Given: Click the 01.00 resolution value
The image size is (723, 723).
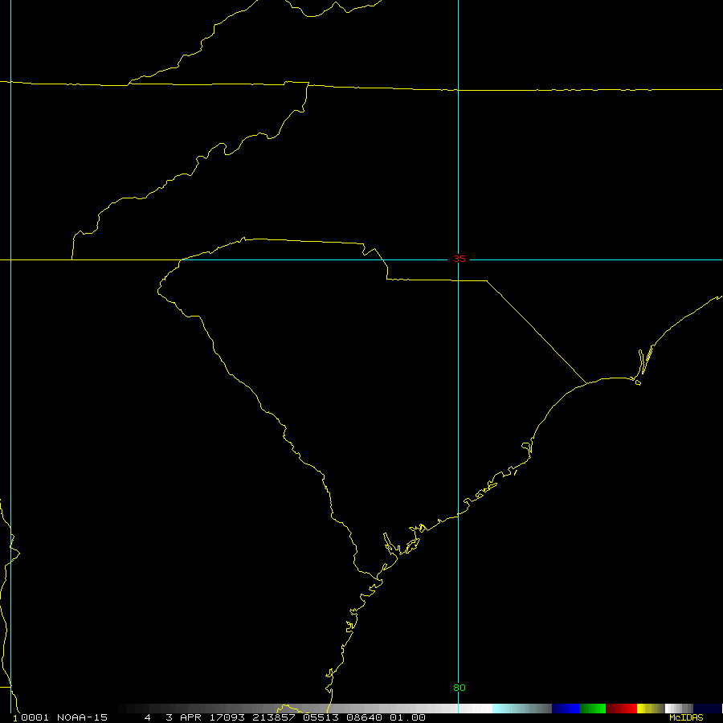Looking at the screenshot, I should point(408,717).
